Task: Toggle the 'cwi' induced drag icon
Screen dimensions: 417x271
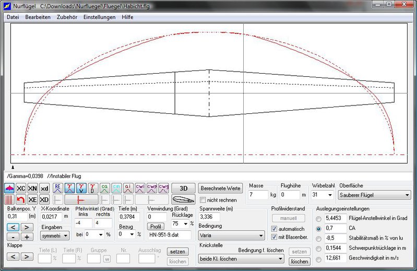Action: [x=140, y=188]
